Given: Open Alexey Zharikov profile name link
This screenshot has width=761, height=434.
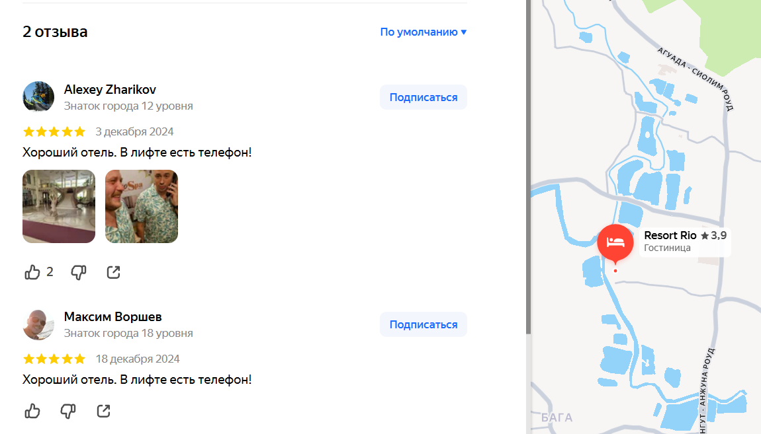Looking at the screenshot, I should click(110, 90).
